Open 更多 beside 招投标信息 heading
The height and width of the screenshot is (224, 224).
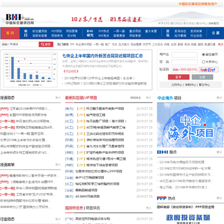pyautogui.click(x=149, y=208)
